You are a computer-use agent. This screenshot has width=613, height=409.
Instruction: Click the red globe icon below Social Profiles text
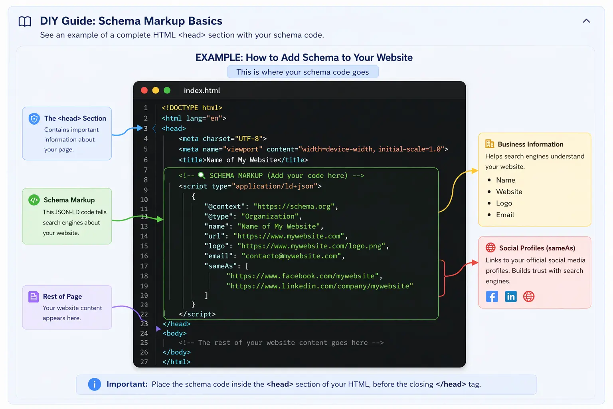(529, 296)
